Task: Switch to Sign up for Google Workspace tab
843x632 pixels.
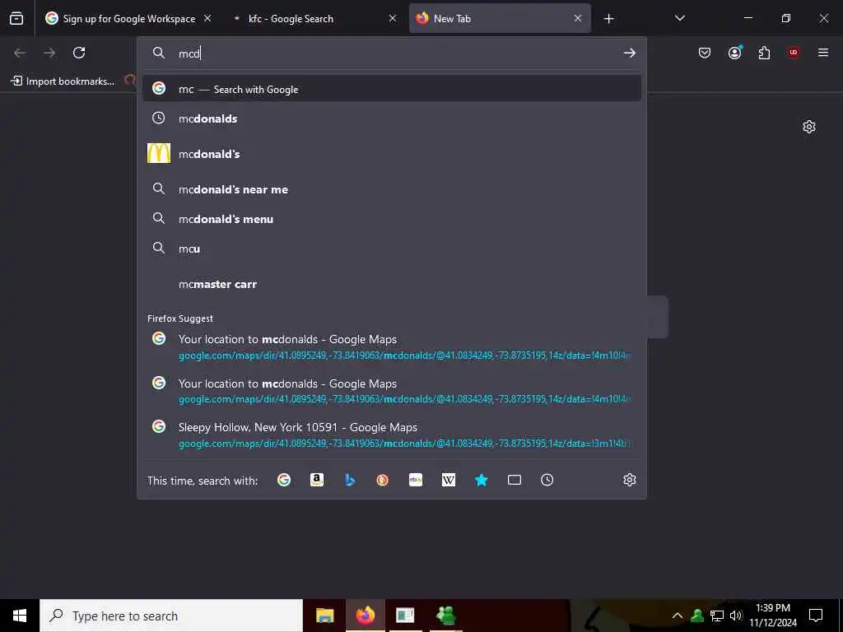Action: 128,19
